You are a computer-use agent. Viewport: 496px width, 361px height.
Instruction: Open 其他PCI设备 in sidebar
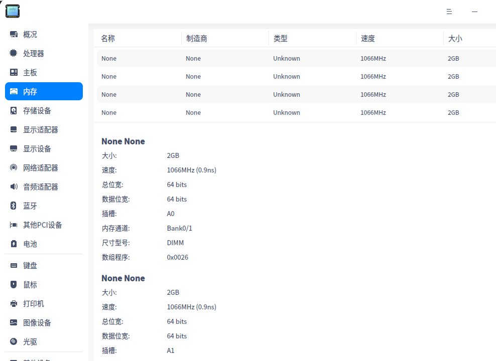click(x=44, y=225)
